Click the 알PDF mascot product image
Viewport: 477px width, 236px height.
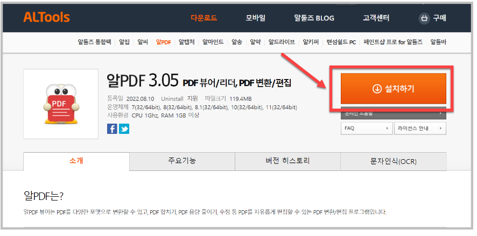pyautogui.click(x=61, y=104)
